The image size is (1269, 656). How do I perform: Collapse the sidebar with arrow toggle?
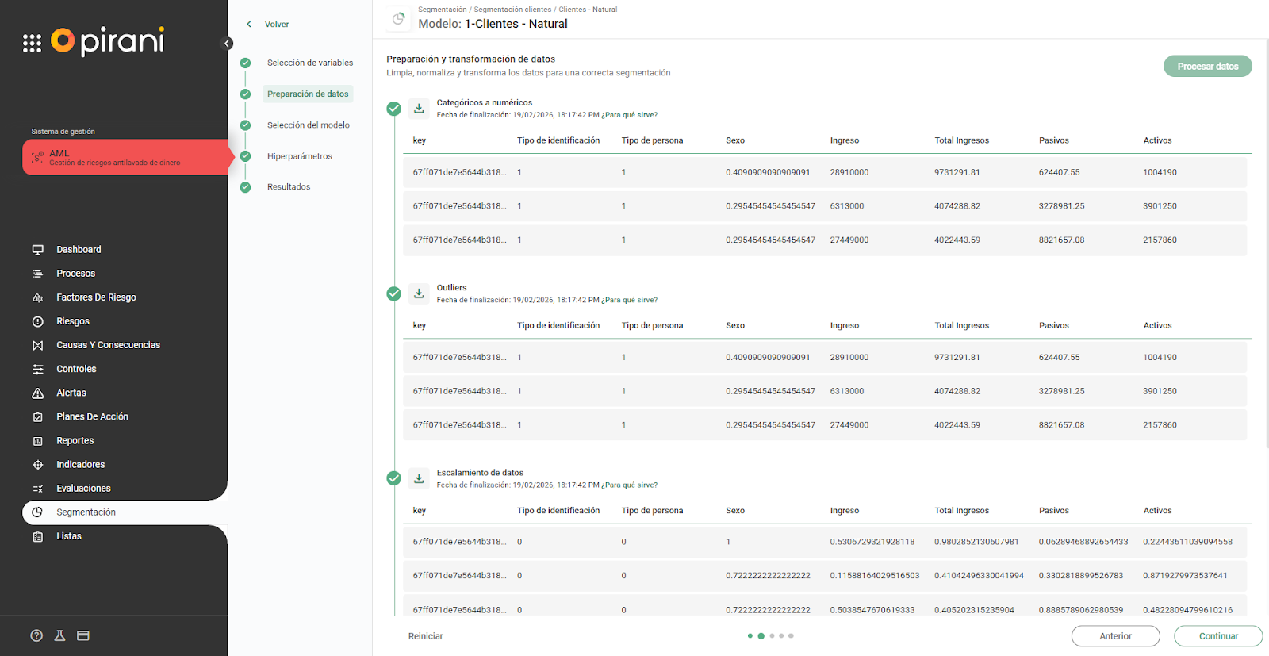tap(227, 44)
